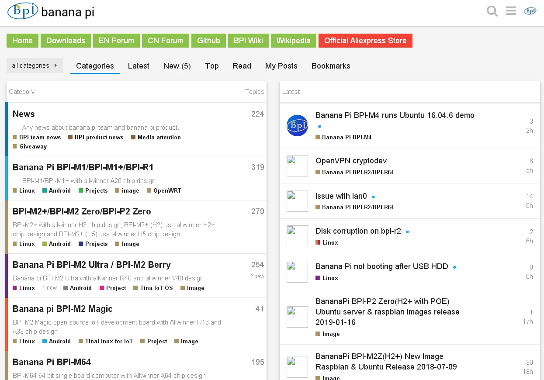
Task: Open avatar of not booting after USB HDD poster
Action: (297, 272)
